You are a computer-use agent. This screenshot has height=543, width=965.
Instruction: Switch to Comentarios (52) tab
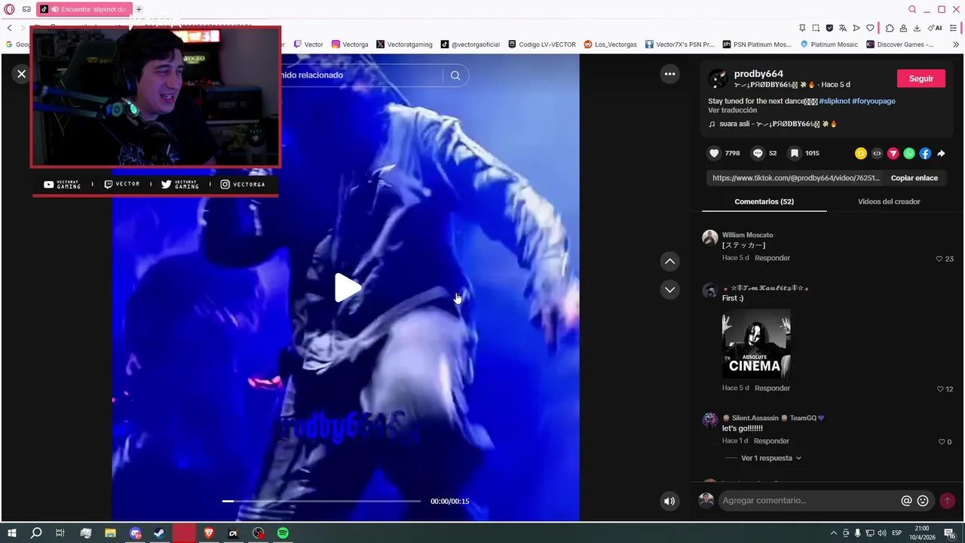pos(764,201)
